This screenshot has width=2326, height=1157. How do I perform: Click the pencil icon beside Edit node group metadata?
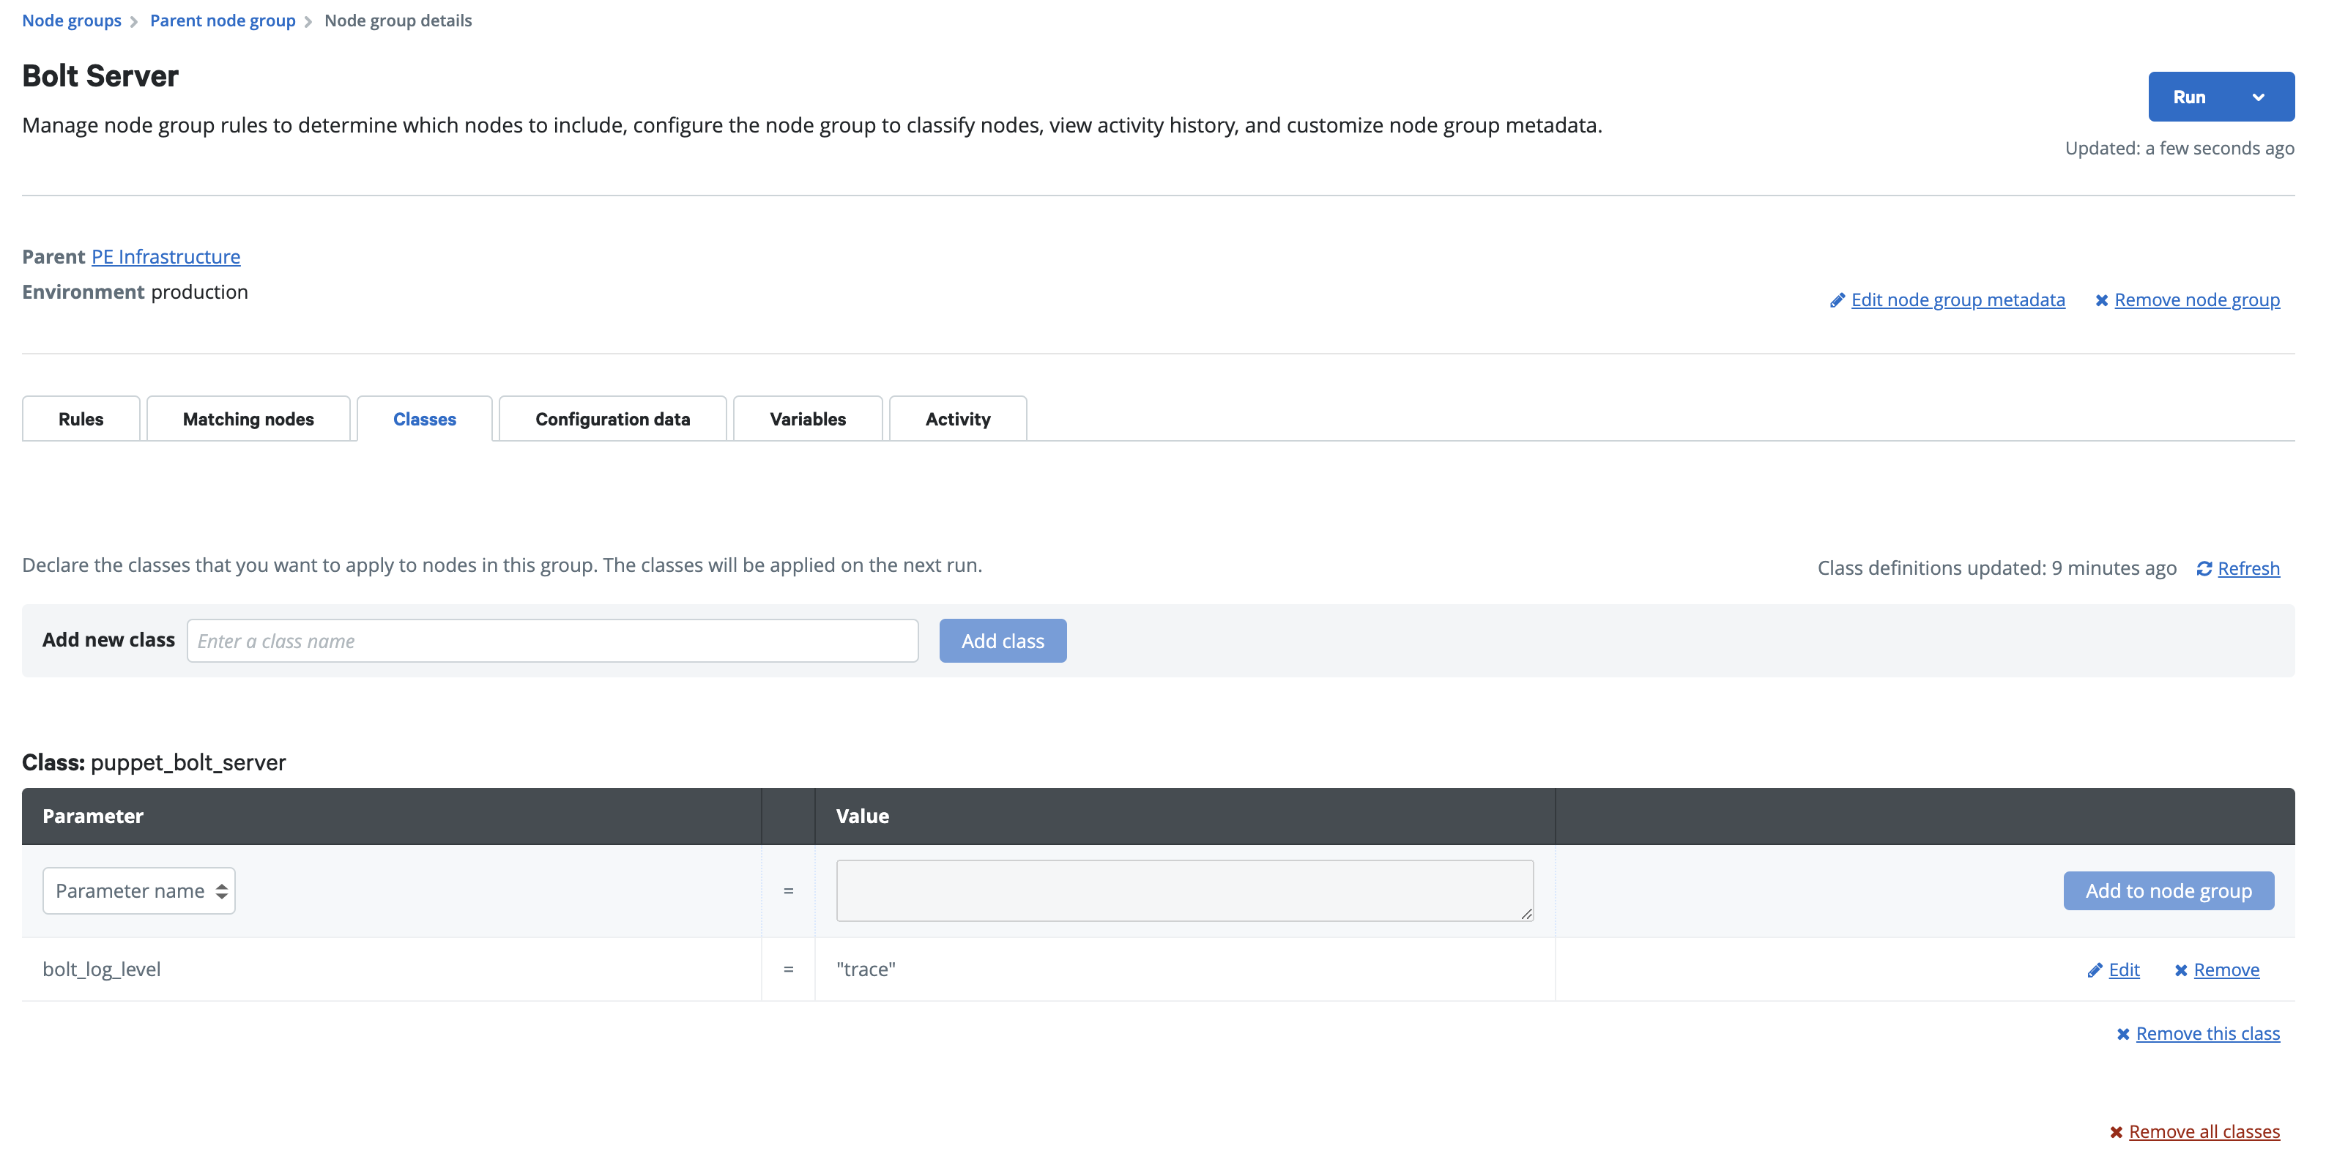point(1837,300)
